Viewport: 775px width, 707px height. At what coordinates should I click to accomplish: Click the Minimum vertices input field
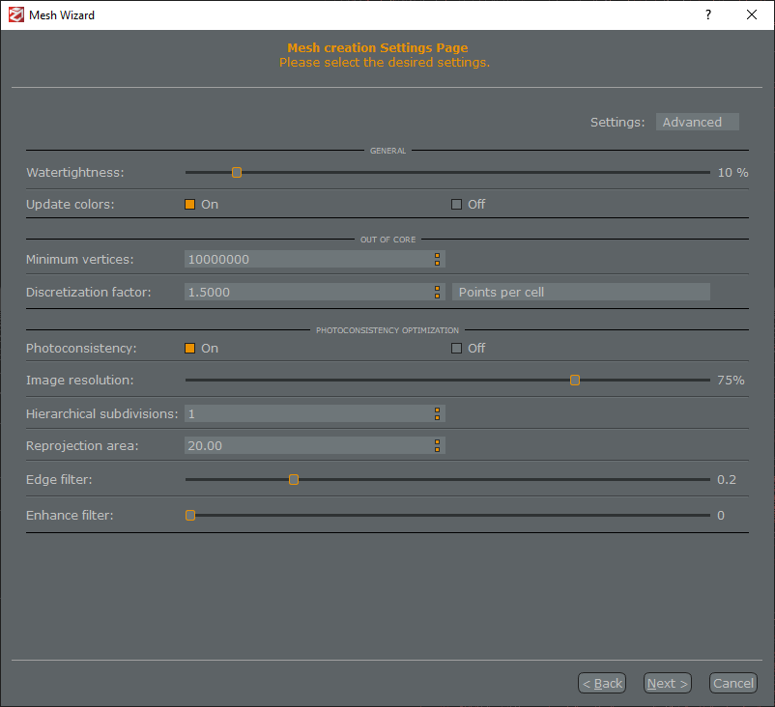(307, 259)
